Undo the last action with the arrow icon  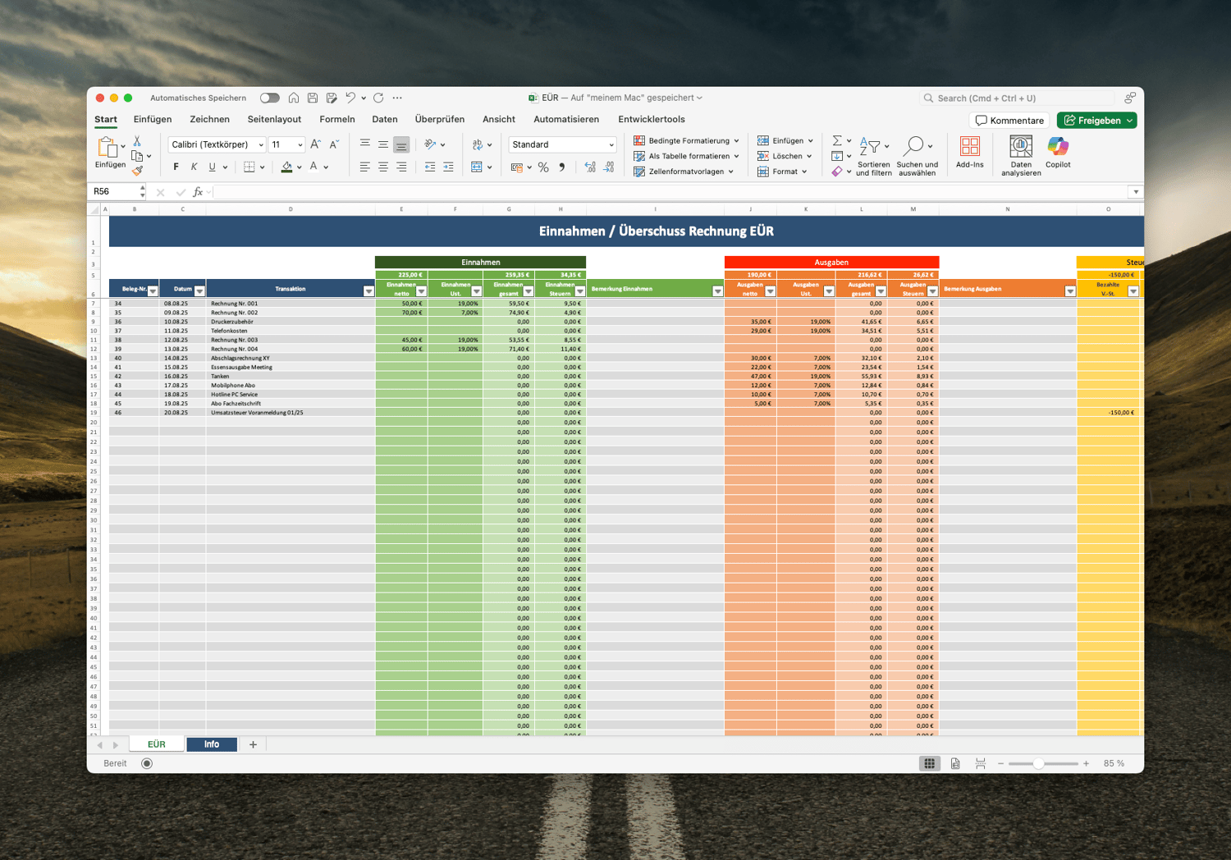(350, 98)
